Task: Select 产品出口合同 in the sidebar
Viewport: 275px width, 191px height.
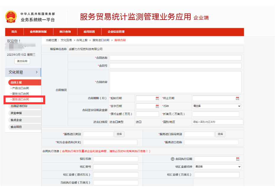Action: 20,88
